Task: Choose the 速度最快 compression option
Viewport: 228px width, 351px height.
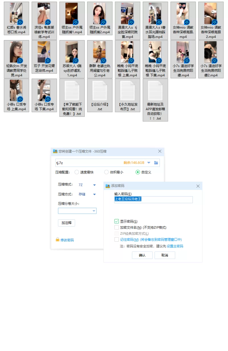Action: pyautogui.click(x=77, y=172)
